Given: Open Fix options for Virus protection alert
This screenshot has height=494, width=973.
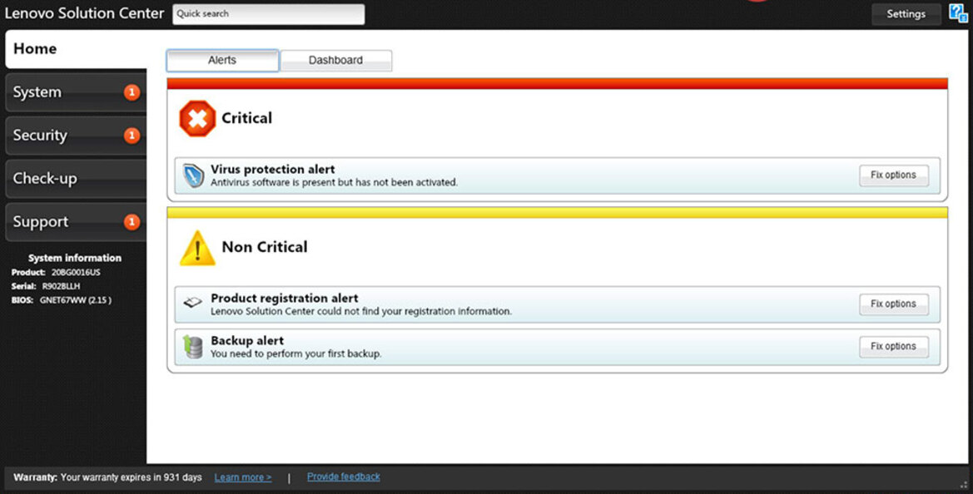Looking at the screenshot, I should [894, 175].
